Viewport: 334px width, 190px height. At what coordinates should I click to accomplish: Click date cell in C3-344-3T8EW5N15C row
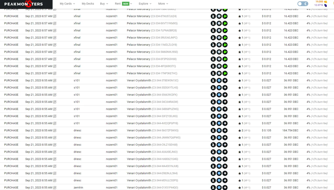39,80
